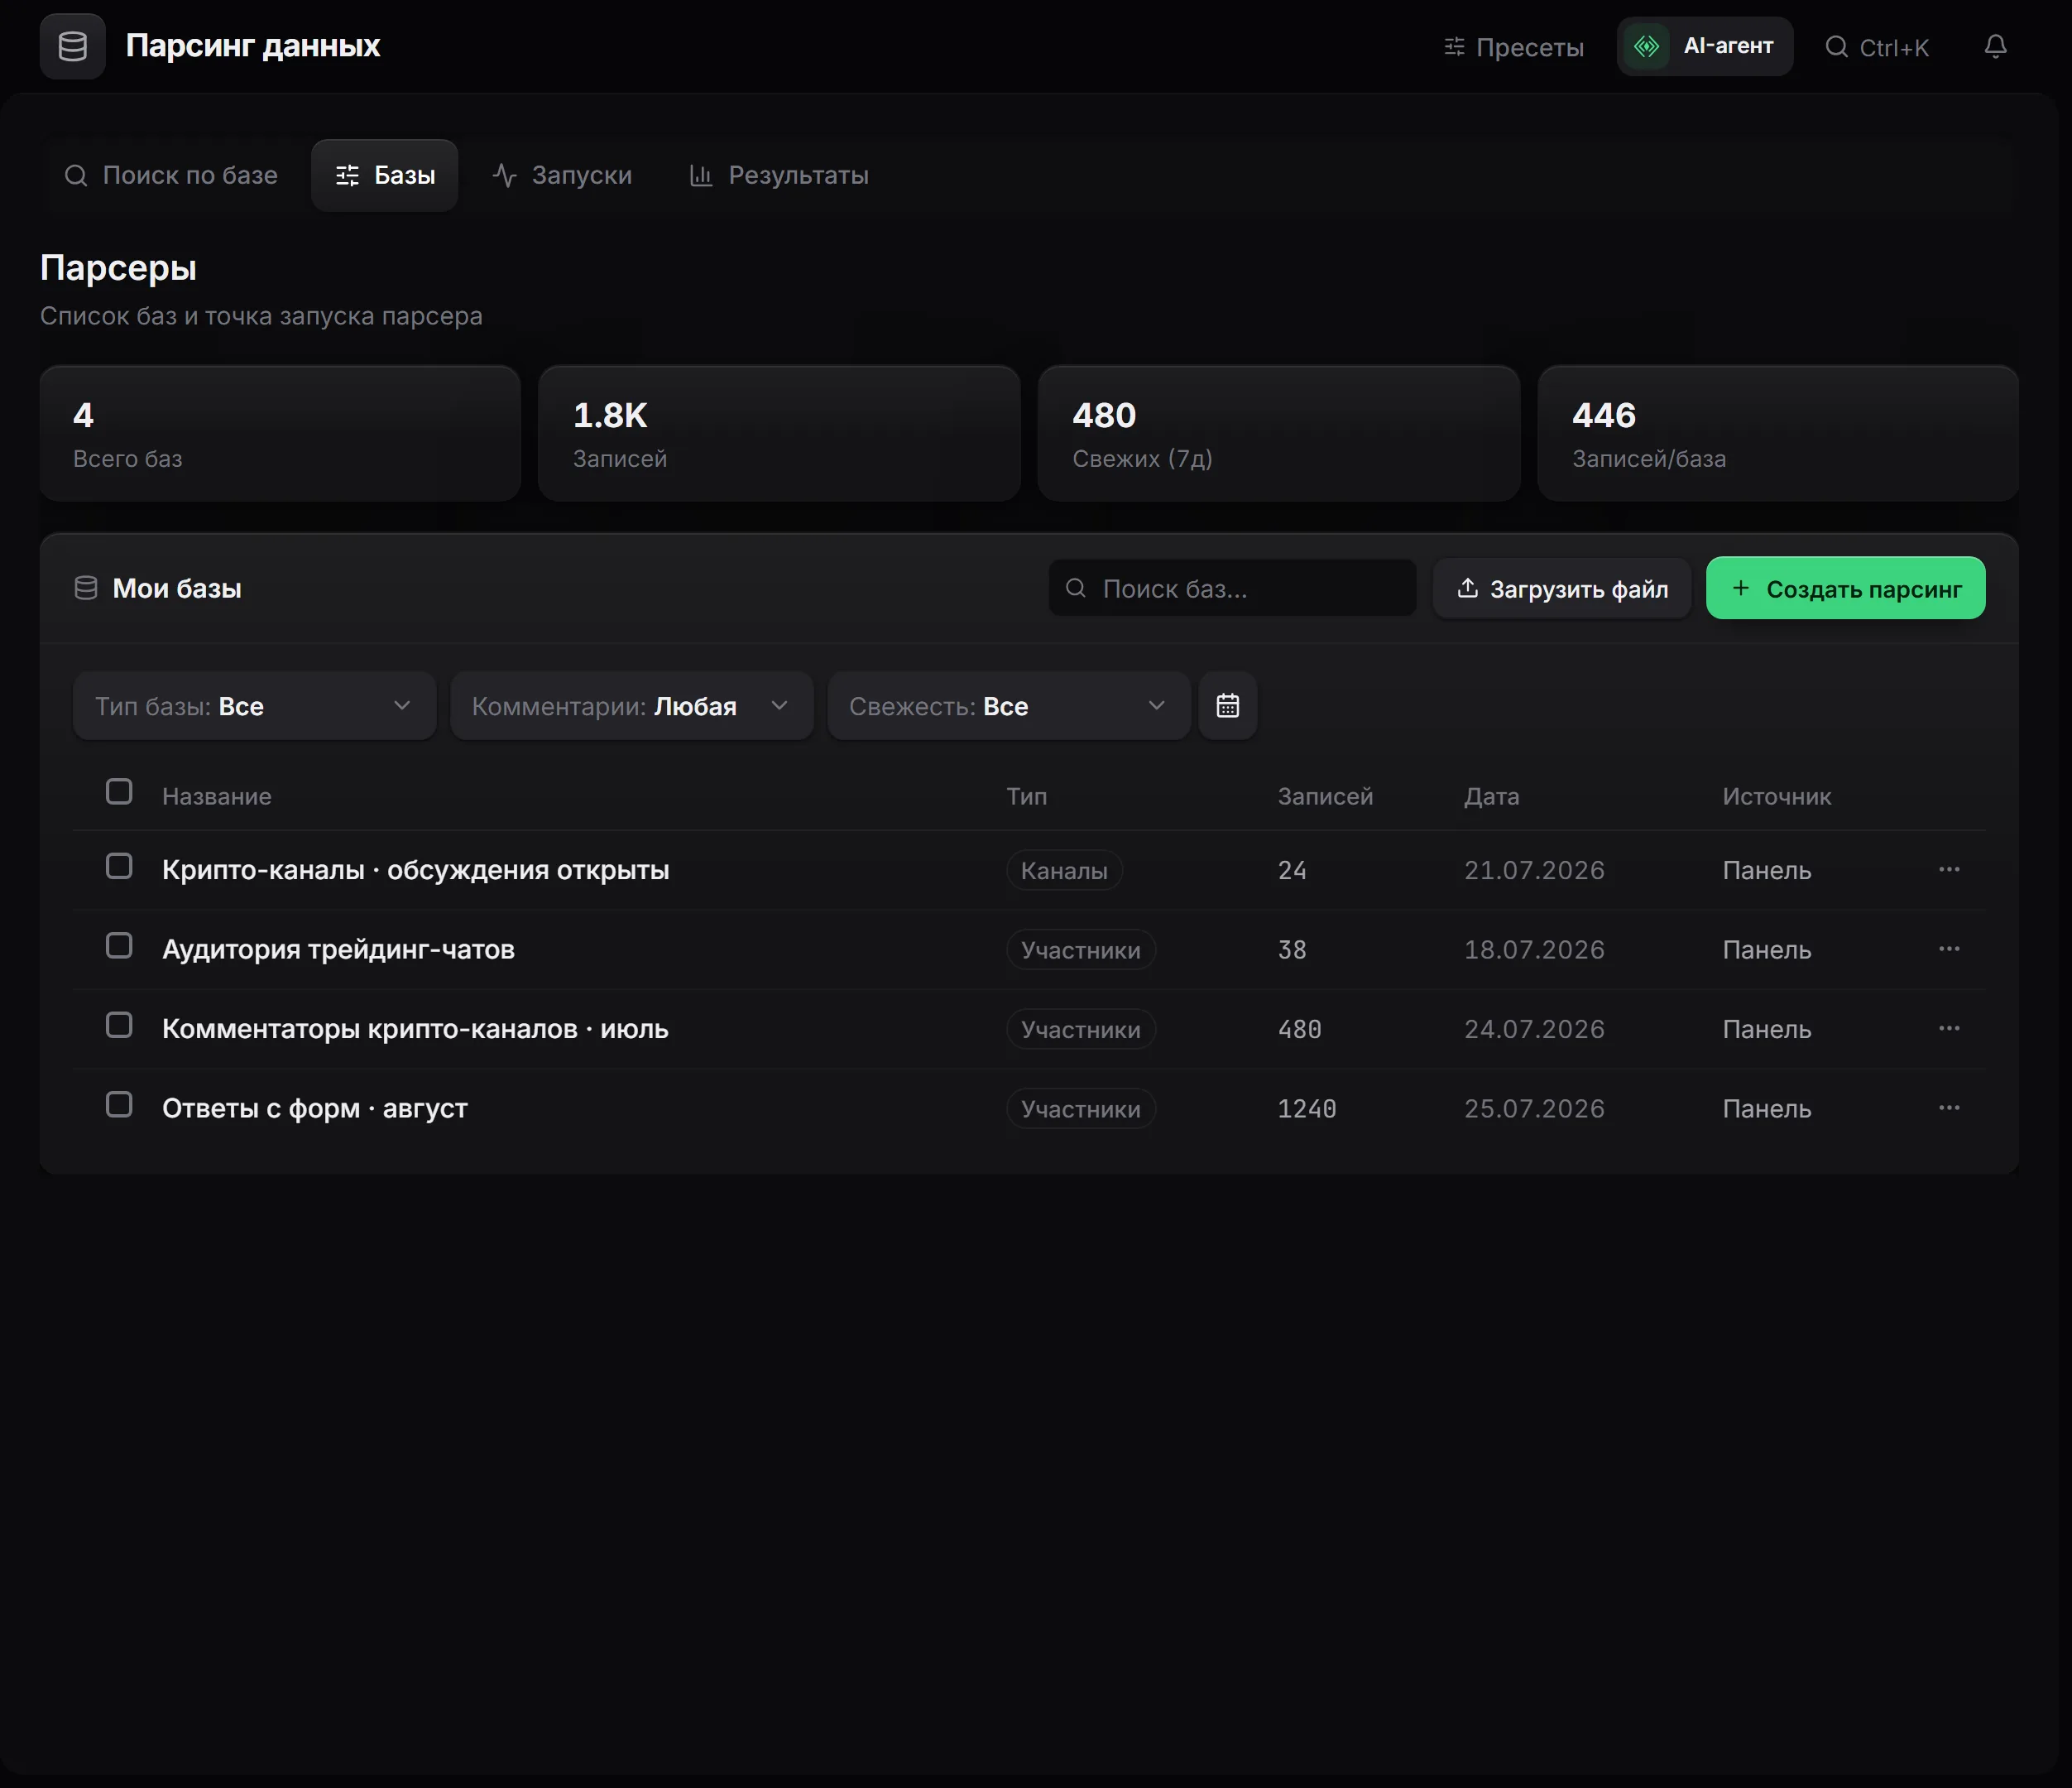This screenshot has width=2072, height=1788.
Task: Toggle the select-all checkbox in table header
Action: tap(119, 791)
